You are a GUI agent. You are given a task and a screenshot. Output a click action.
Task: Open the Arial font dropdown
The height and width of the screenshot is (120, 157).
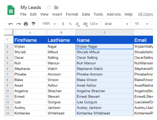click(116, 24)
